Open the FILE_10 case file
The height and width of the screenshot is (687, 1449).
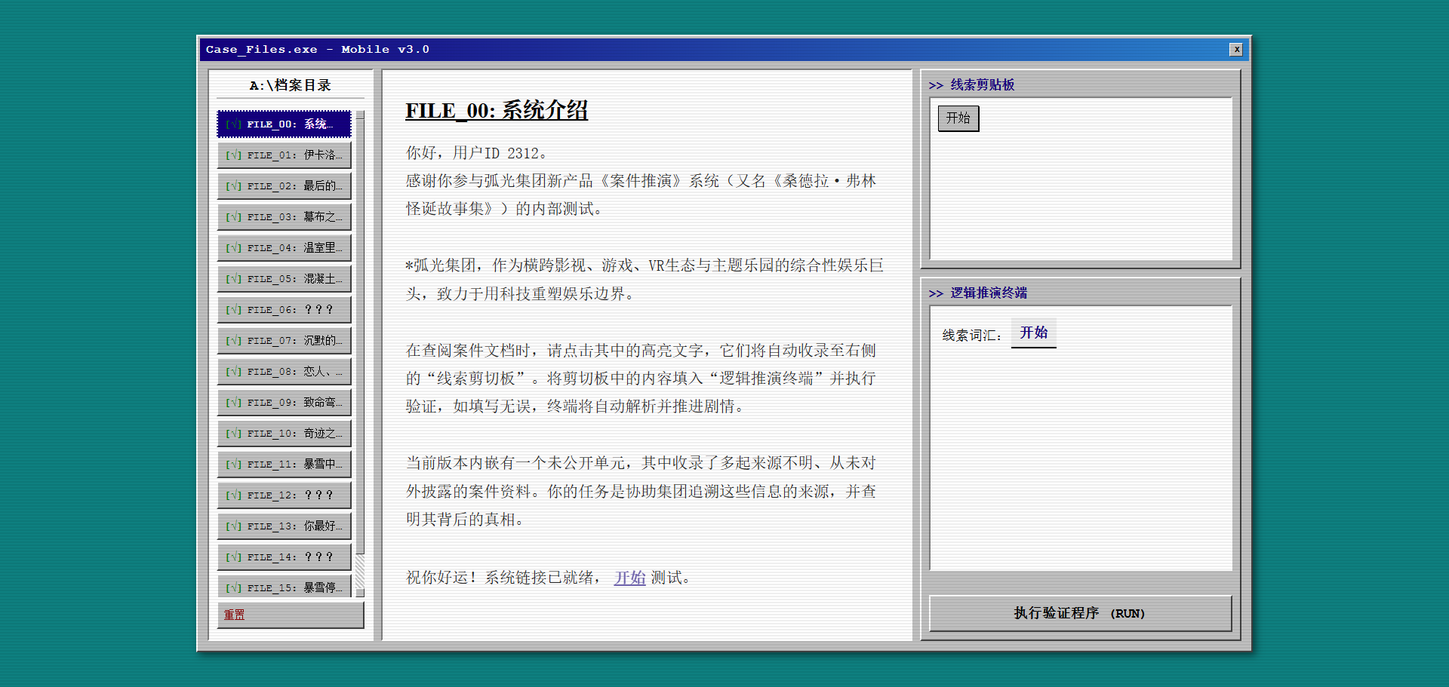tap(284, 434)
